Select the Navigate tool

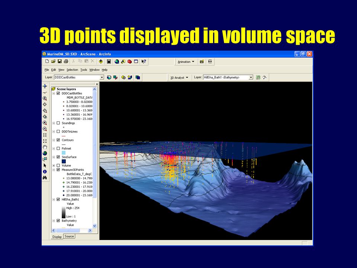45,86
